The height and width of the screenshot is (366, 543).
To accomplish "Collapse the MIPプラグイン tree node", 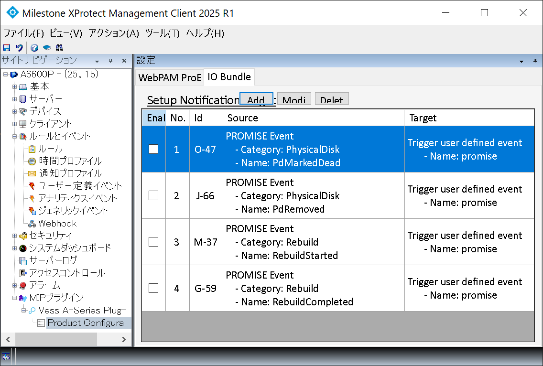I will click(14, 298).
